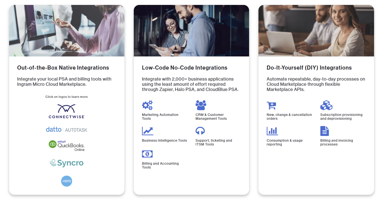Click the Low-Code card tablet photo
Image resolution: width=379 pixels, height=200 pixels.
[x=191, y=31]
